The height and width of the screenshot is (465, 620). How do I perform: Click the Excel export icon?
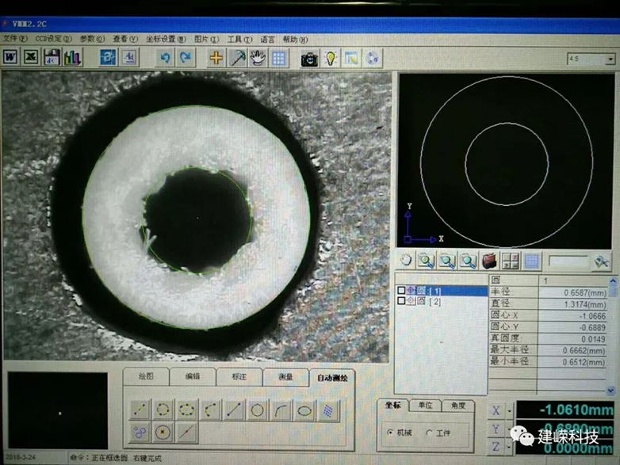[x=32, y=57]
